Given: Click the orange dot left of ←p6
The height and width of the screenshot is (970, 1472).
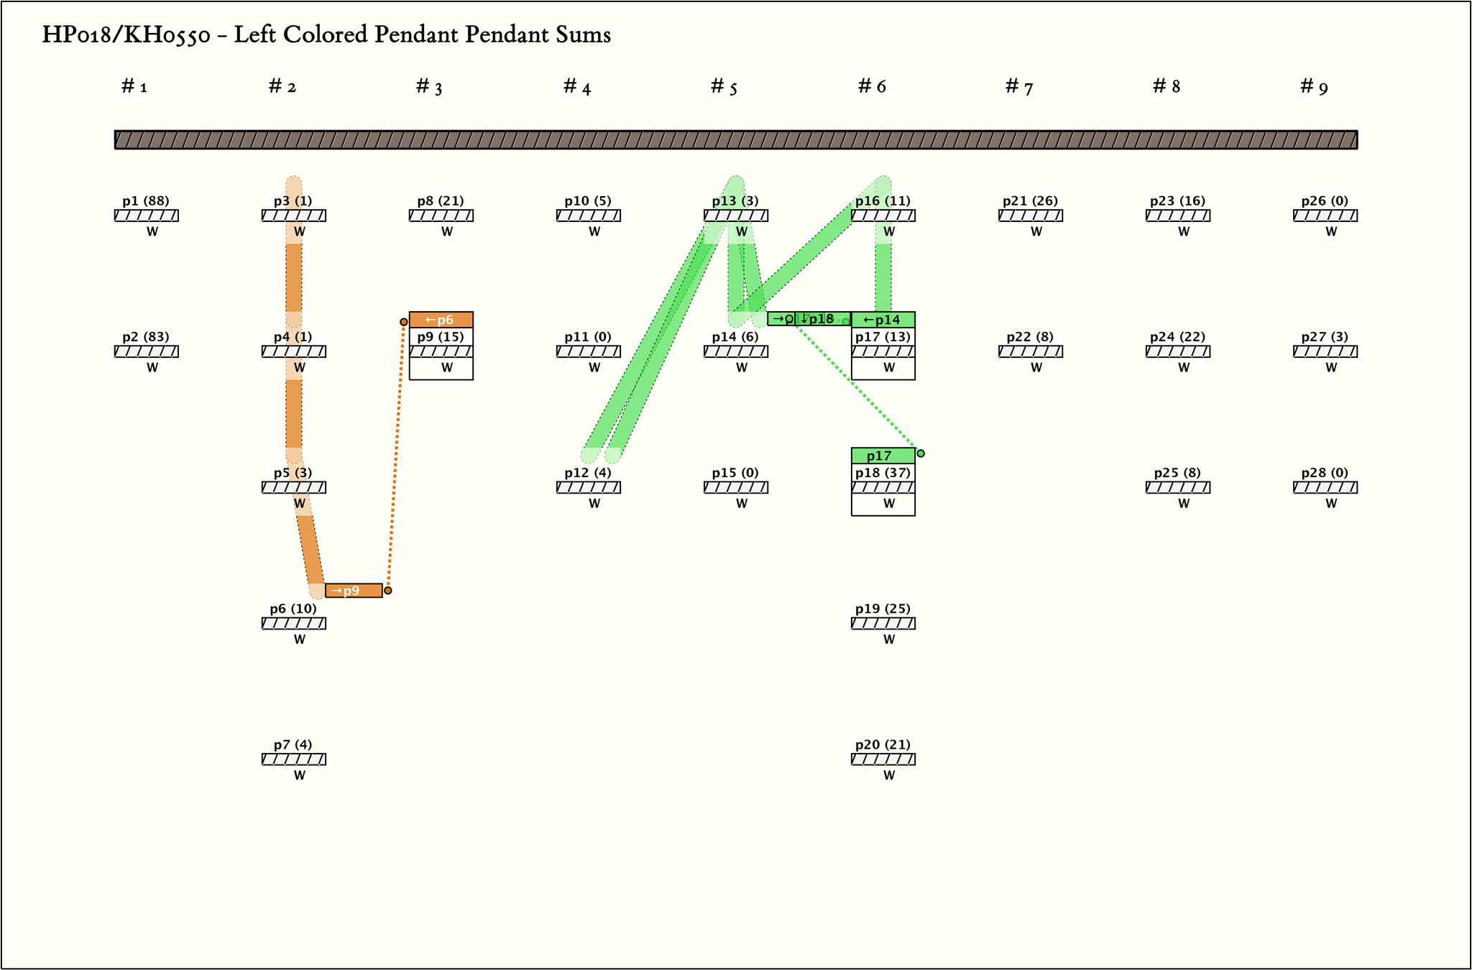Looking at the screenshot, I should point(404,322).
